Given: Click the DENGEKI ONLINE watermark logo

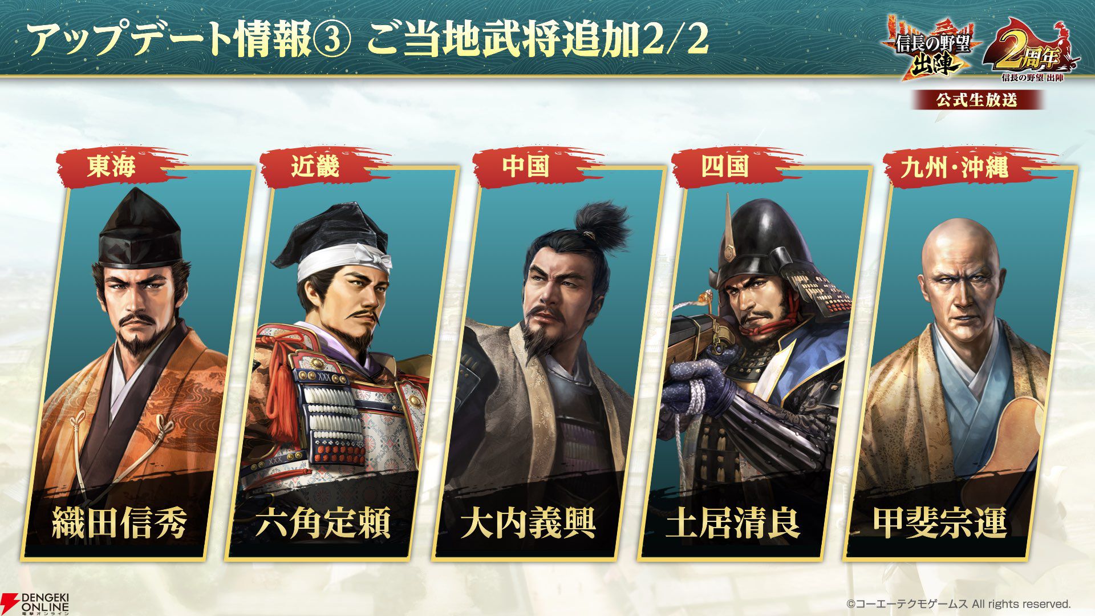Looking at the screenshot, I should (x=35, y=603).
